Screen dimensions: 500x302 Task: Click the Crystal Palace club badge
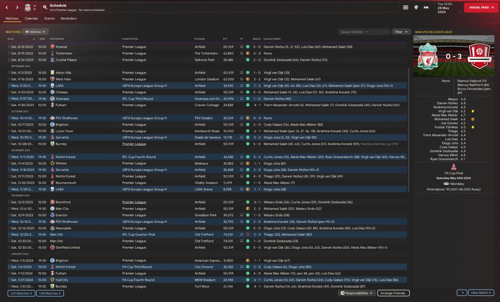pyautogui.click(x=52, y=60)
